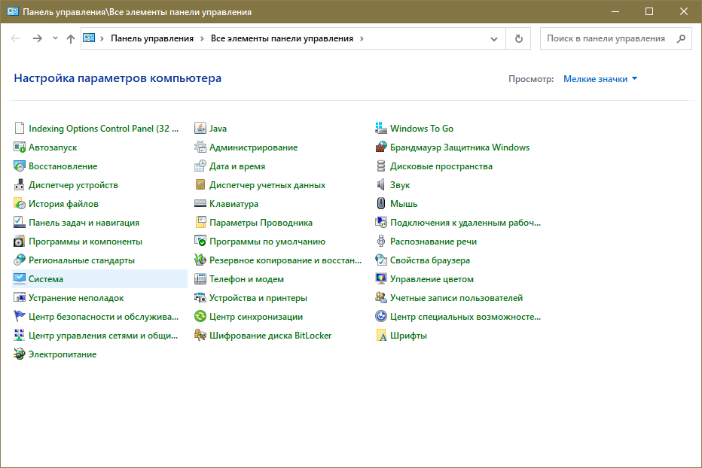Open the Fonts (Шрифты) icon
Image resolution: width=702 pixels, height=468 pixels.
[381, 336]
